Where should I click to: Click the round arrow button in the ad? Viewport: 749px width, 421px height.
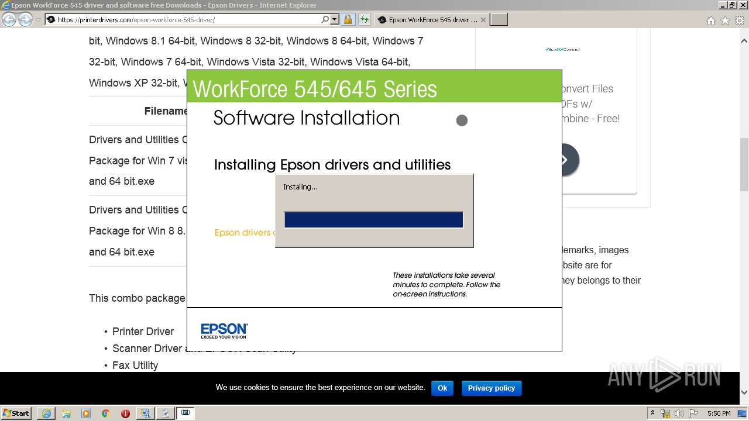(565, 160)
